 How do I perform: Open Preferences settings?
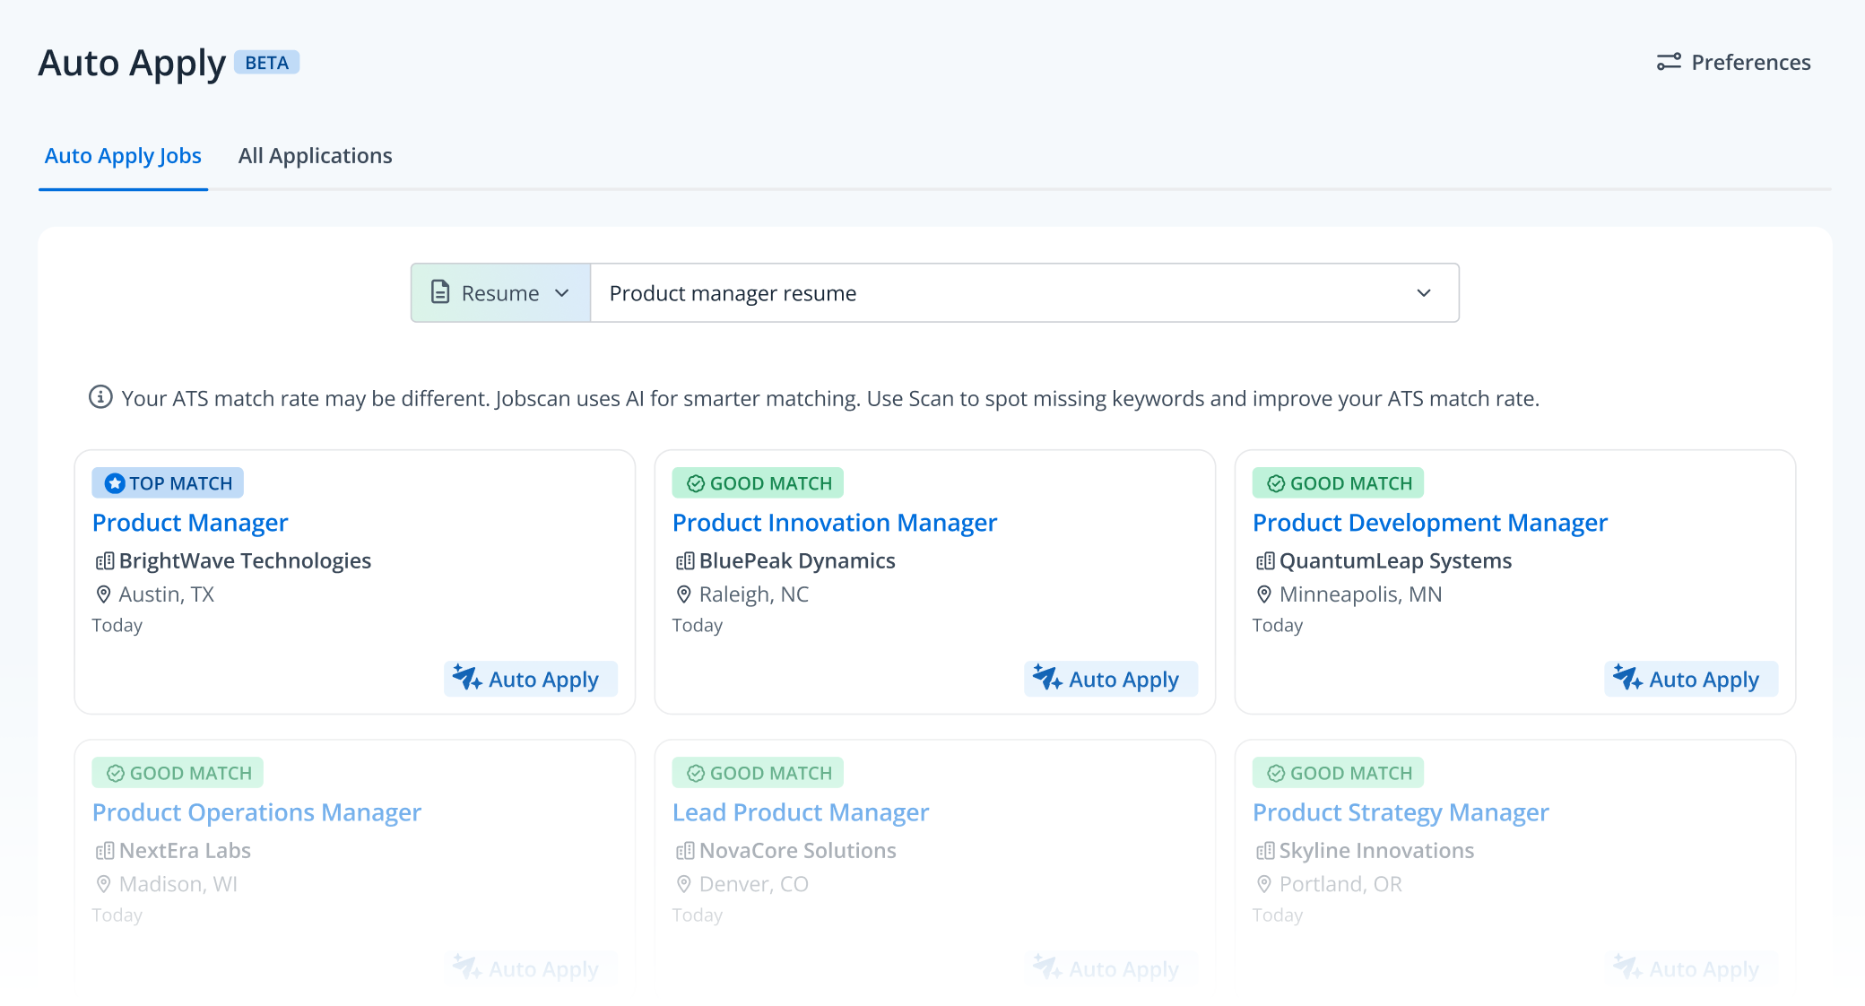pos(1733,62)
